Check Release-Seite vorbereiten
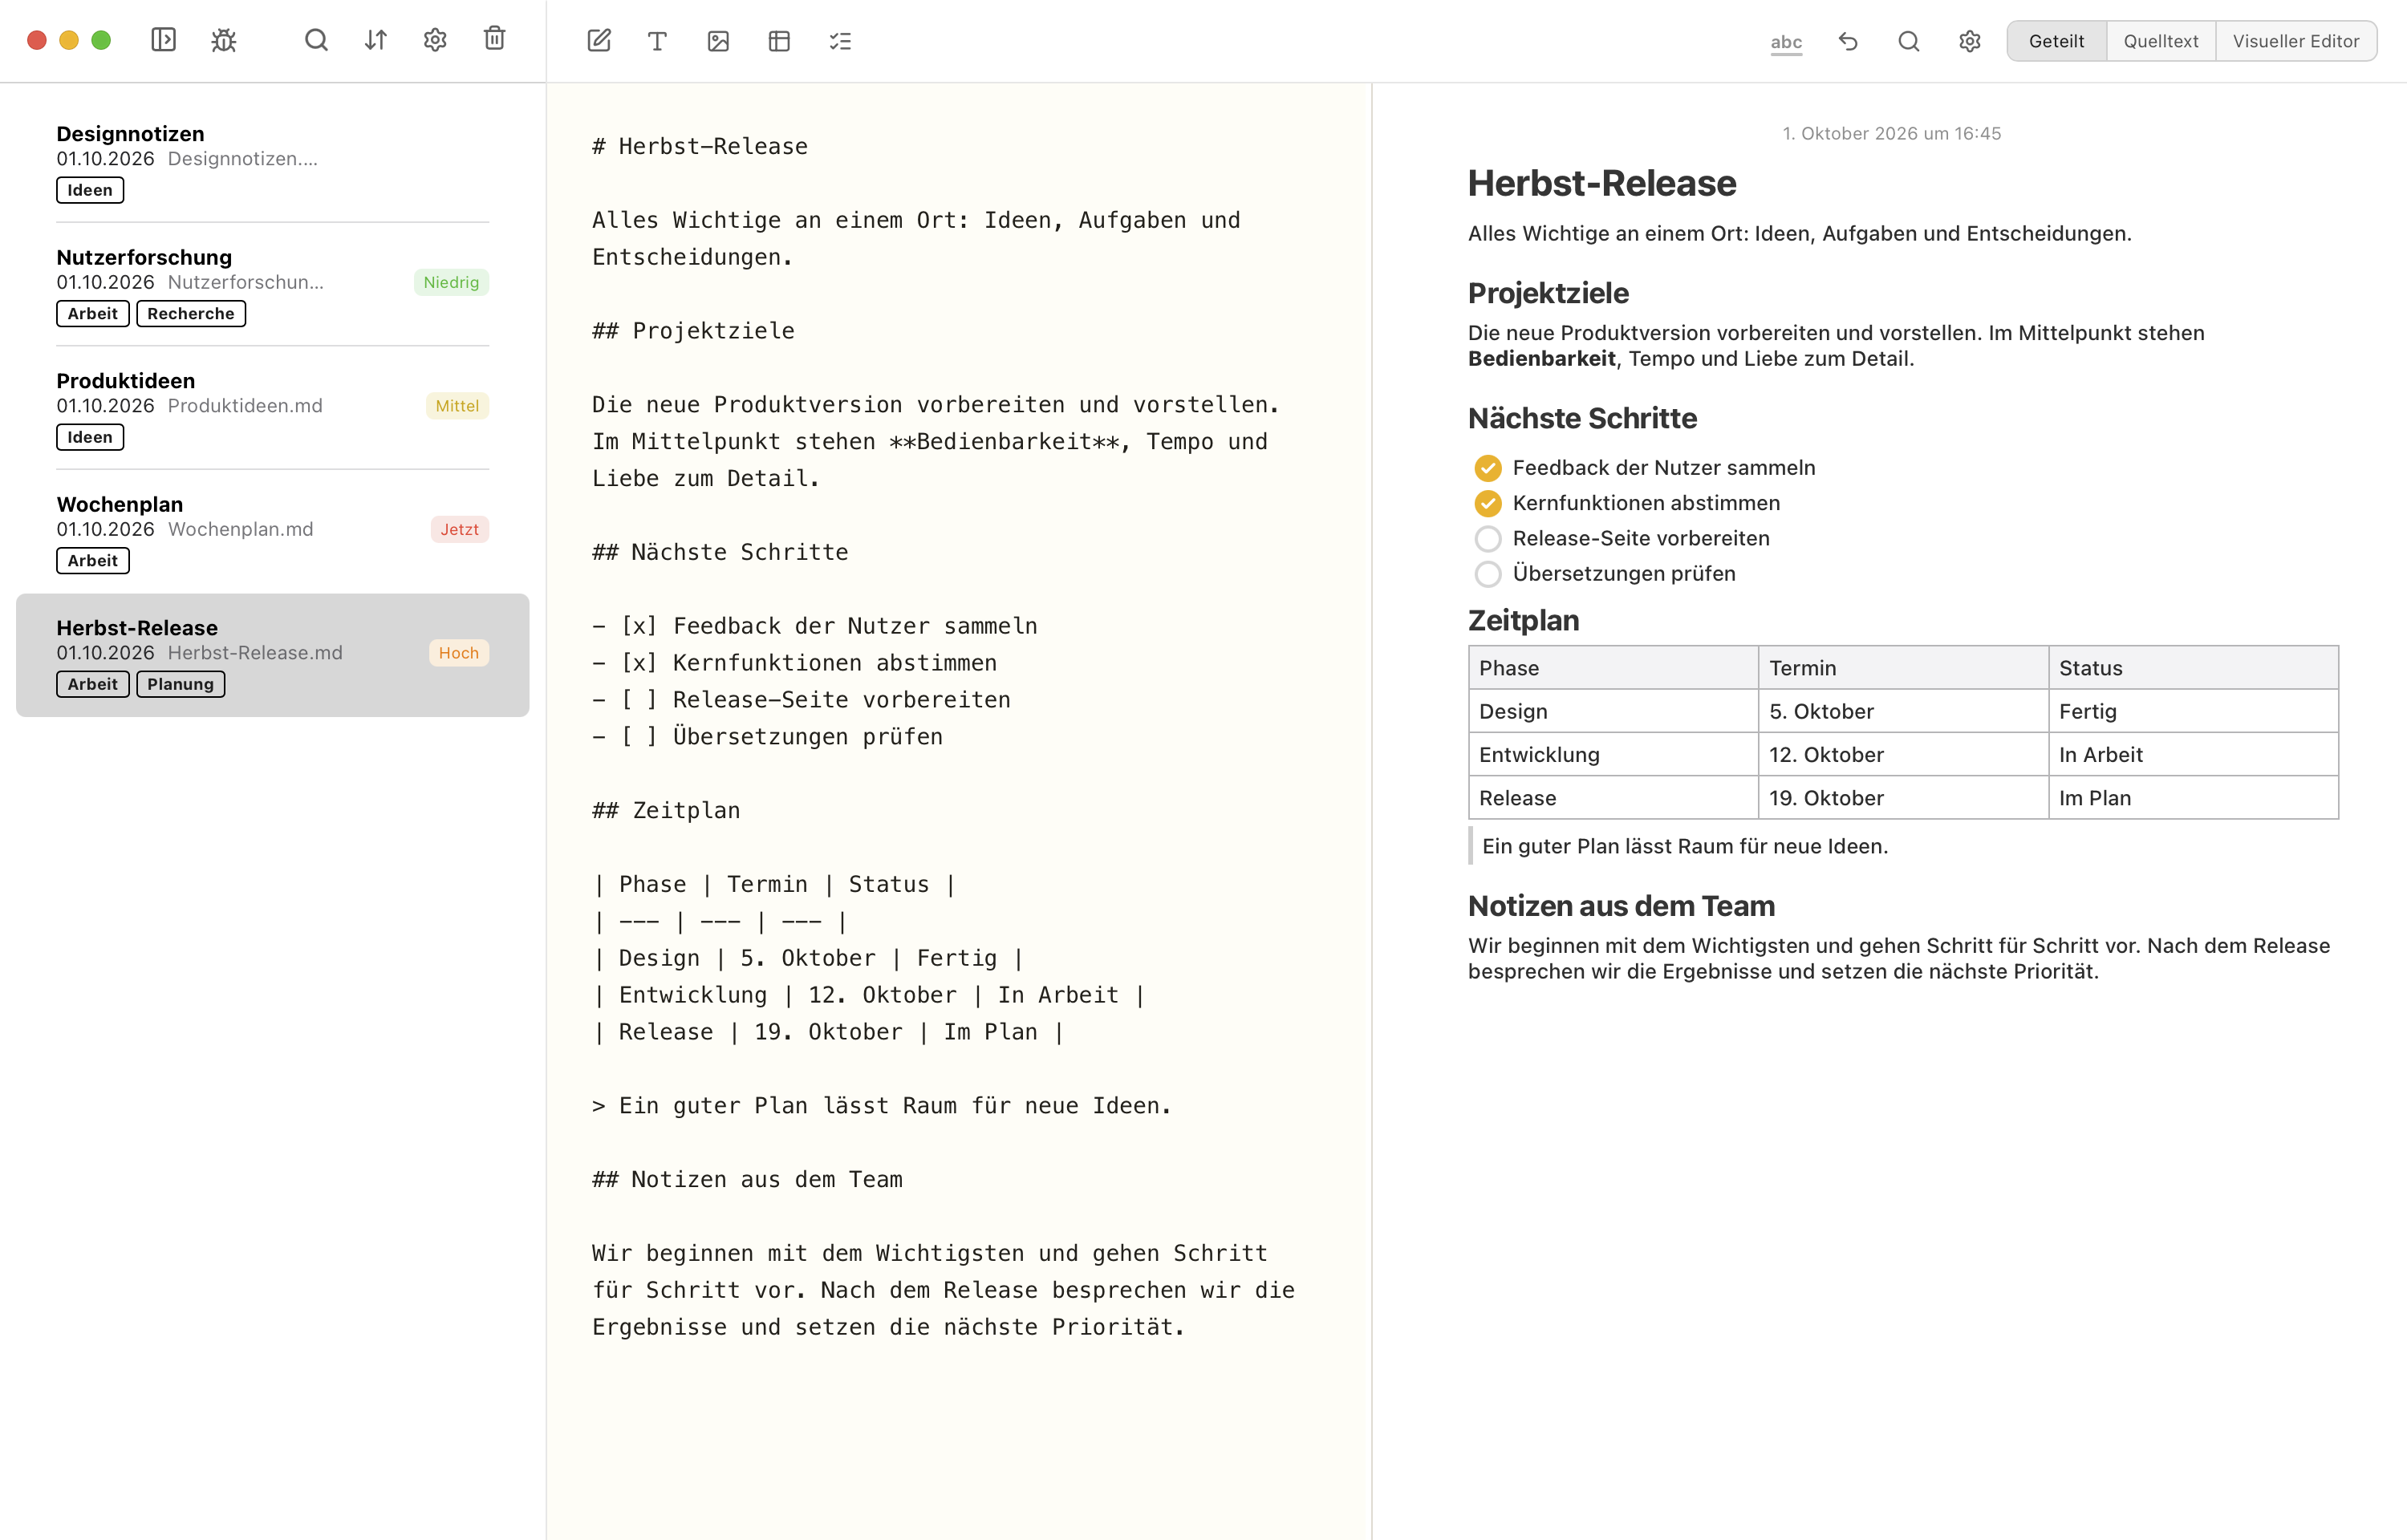This screenshot has width=2407, height=1540. coord(1488,539)
